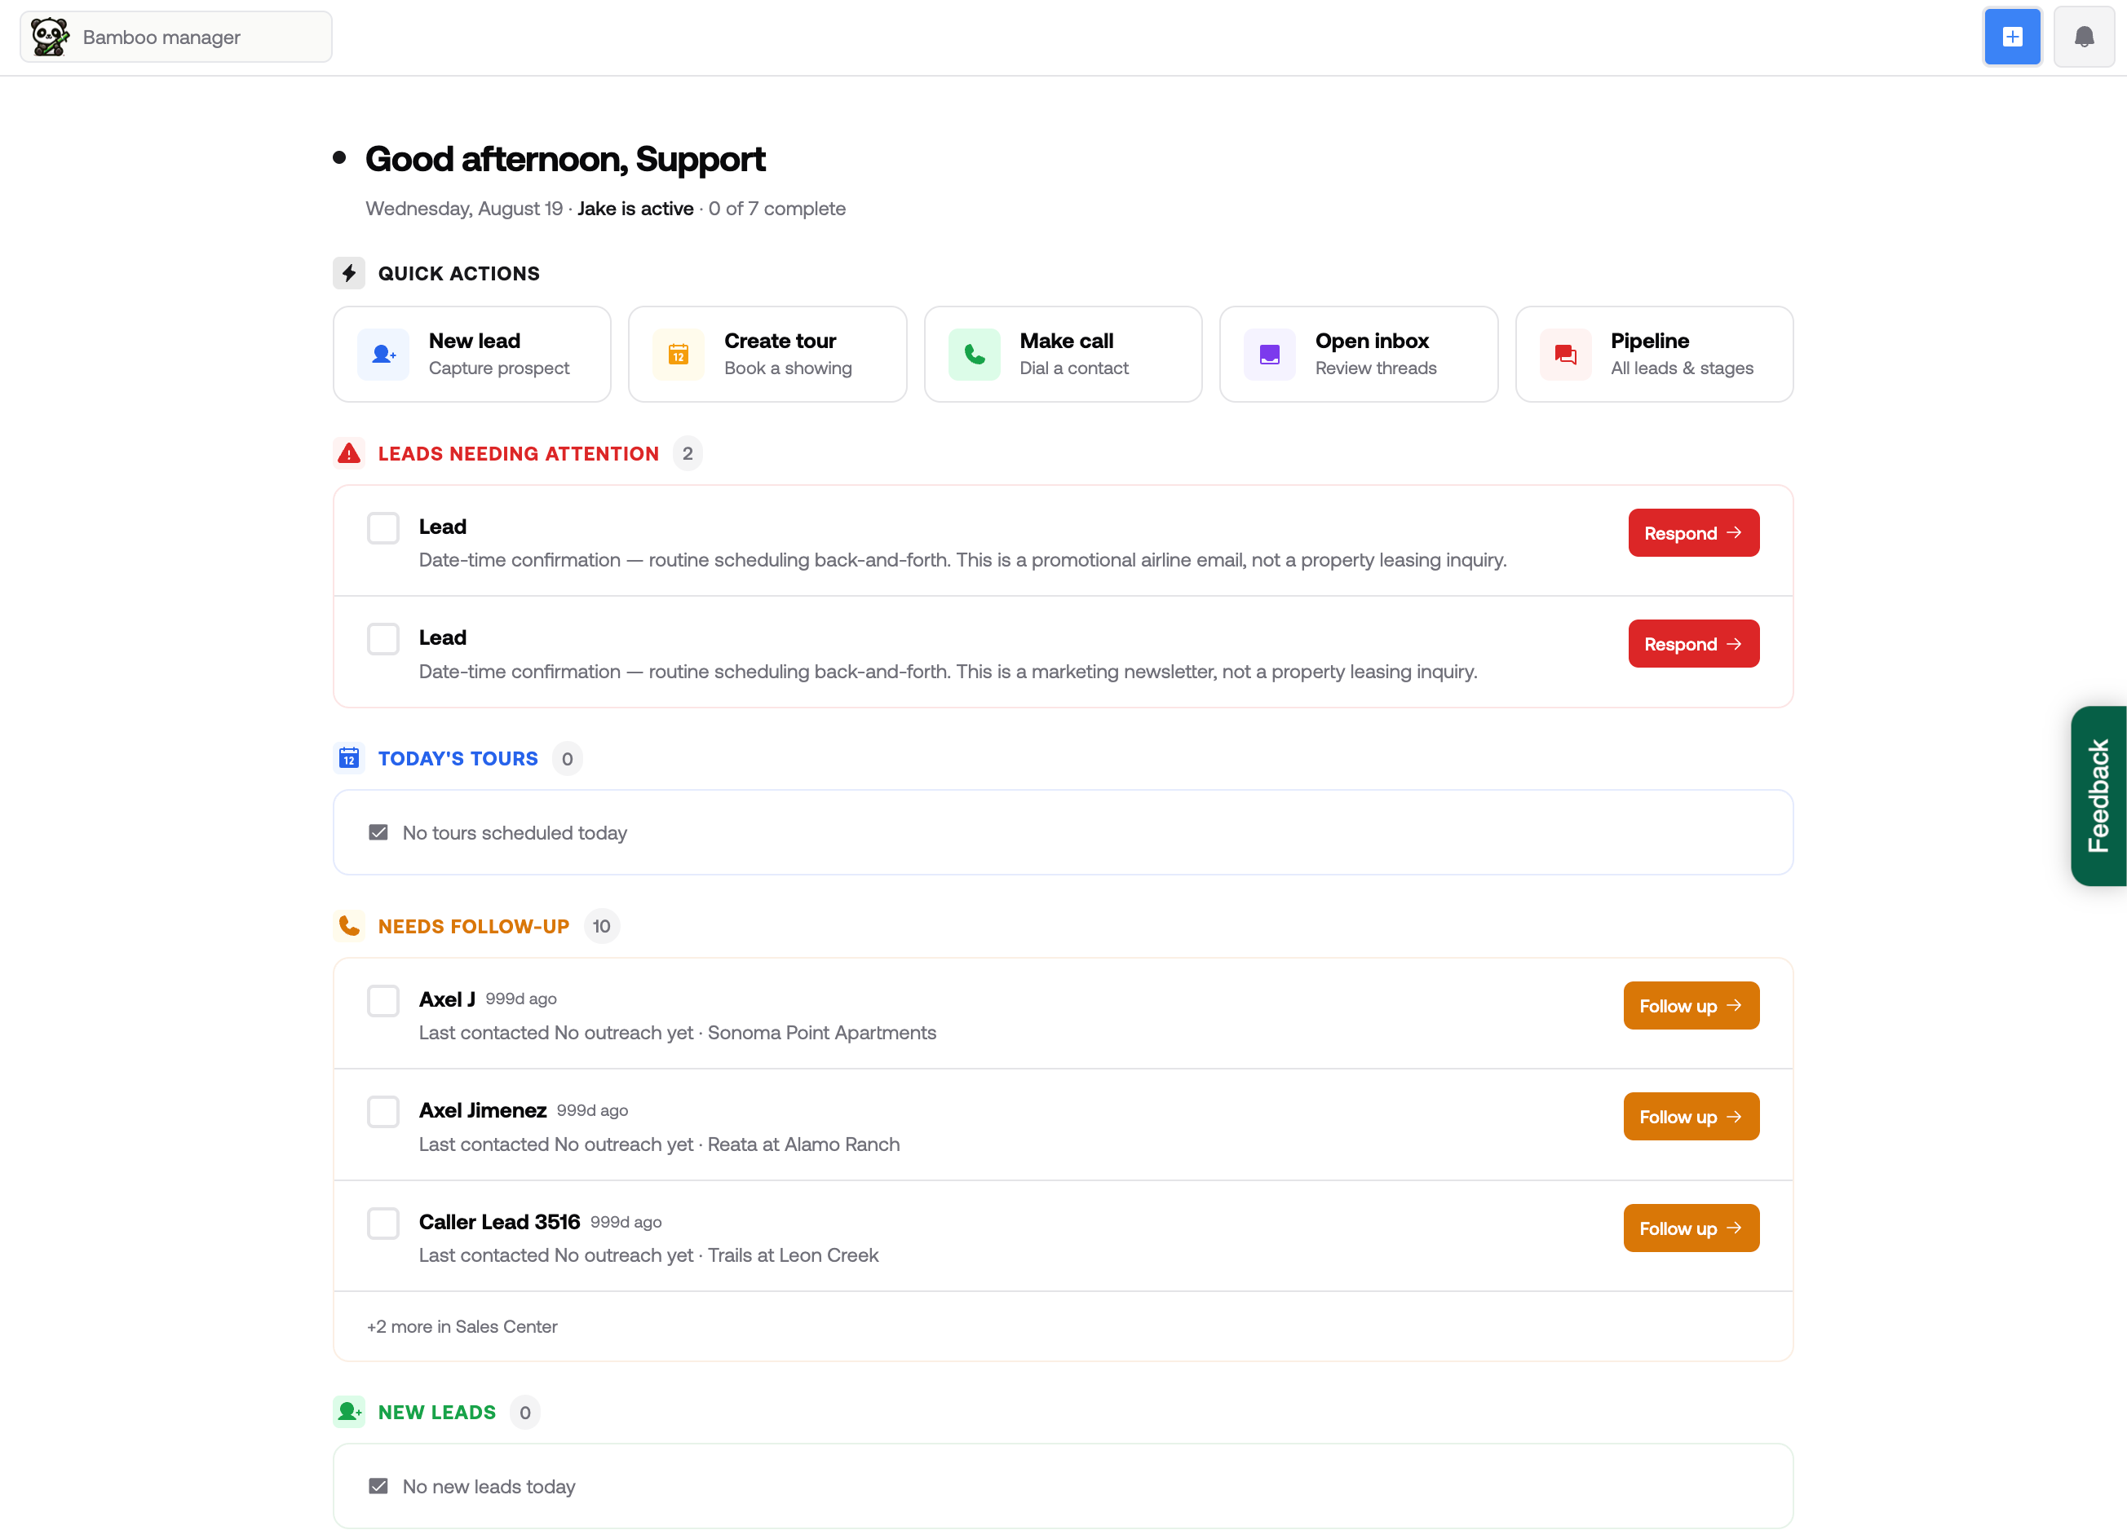
Task: Click the blue plus icon in header
Action: coord(2012,37)
